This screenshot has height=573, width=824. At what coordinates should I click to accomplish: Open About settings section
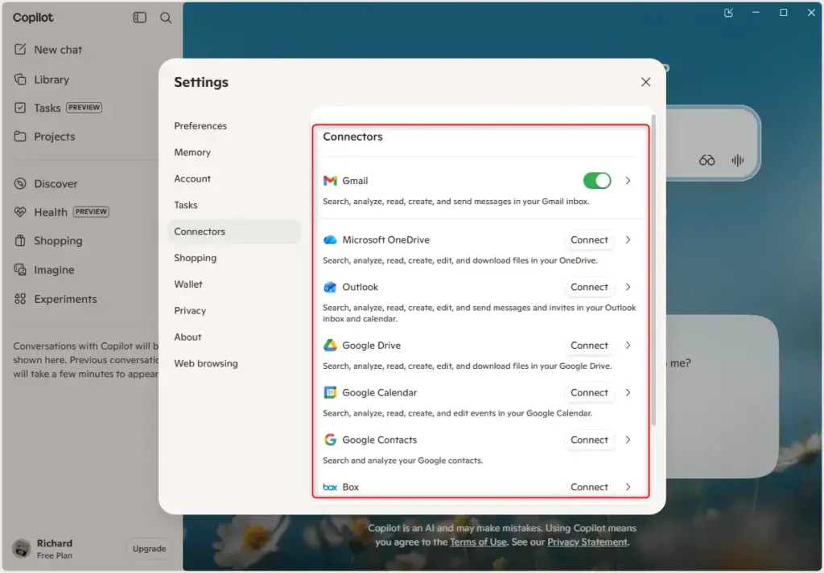[x=234, y=337]
